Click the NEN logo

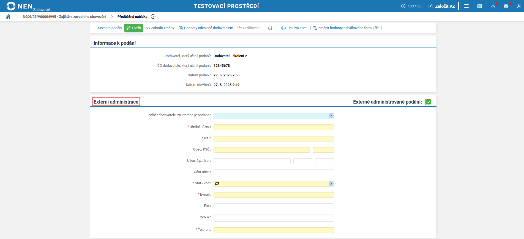(19, 6)
